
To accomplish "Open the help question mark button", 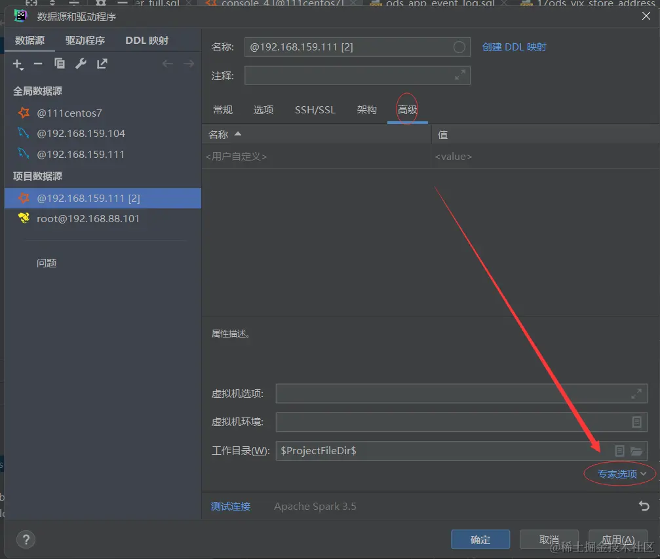I will click(x=26, y=539).
